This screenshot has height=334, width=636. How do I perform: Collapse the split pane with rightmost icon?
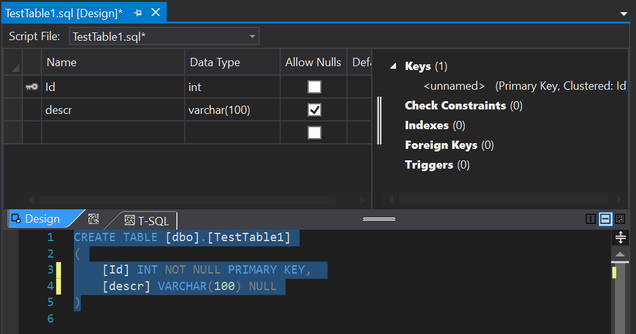click(620, 219)
